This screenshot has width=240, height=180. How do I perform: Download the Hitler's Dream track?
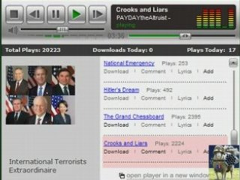(116, 98)
